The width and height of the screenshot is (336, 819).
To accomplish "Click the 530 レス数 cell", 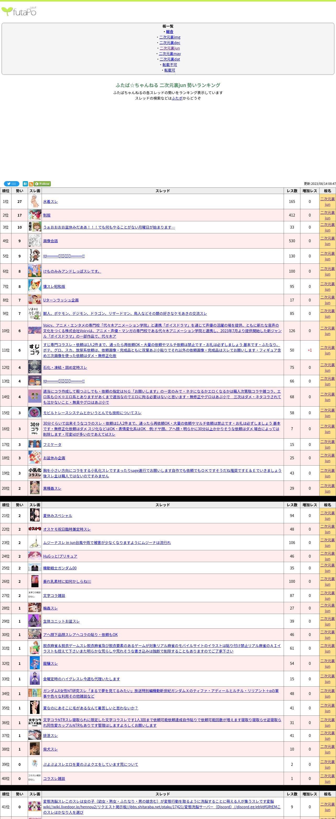I will (292, 241).
